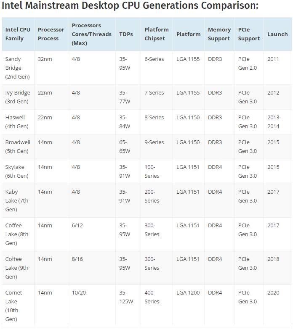Click the Broadwell (5th Gen) cell
The height and width of the screenshot is (329, 293).
tap(18, 147)
